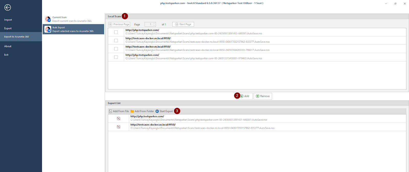Select Export to Acunetix 360 in sidebar

point(21,37)
